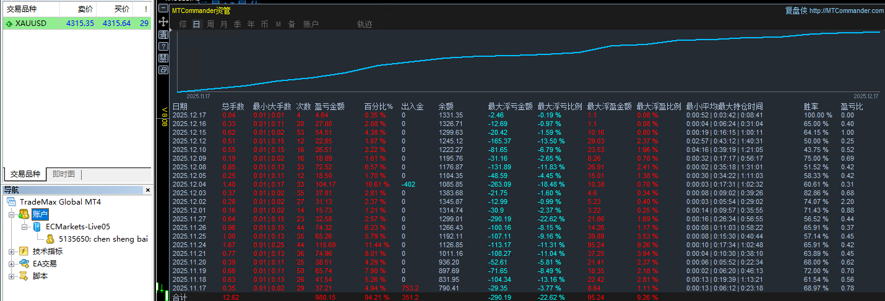Click the 胜率 column header
Image resolution: width=885 pixels, height=301 pixels.
coord(811,106)
